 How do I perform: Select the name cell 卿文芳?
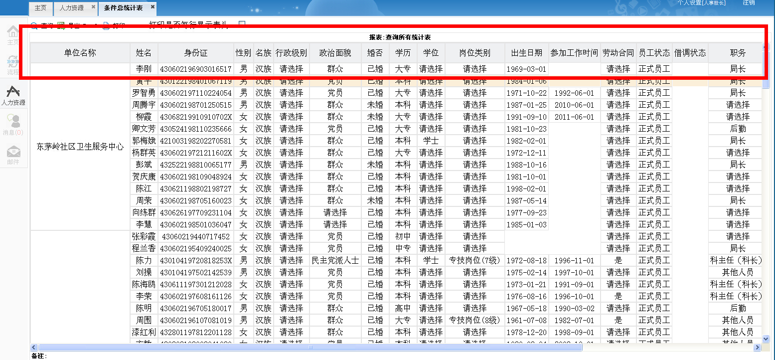click(144, 129)
